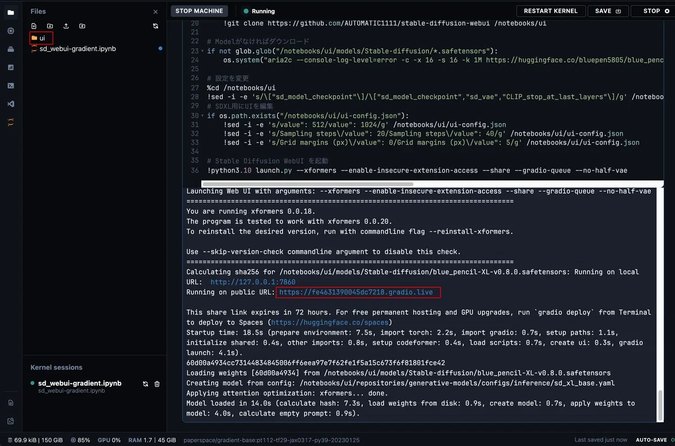The height and width of the screenshot is (446, 675).
Task: Click the Kernel sessions heading
Action: 56,367
